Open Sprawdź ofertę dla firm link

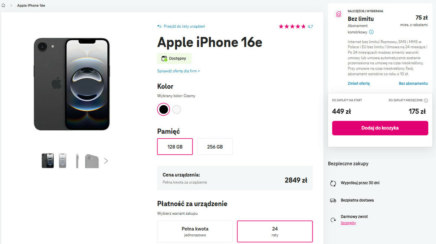178,71
